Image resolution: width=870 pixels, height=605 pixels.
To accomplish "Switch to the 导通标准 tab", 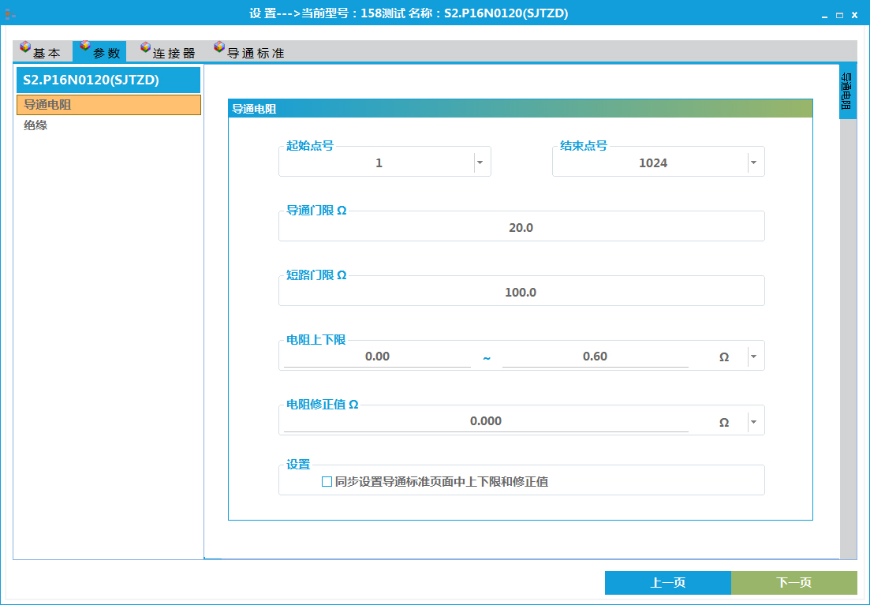I will point(252,51).
